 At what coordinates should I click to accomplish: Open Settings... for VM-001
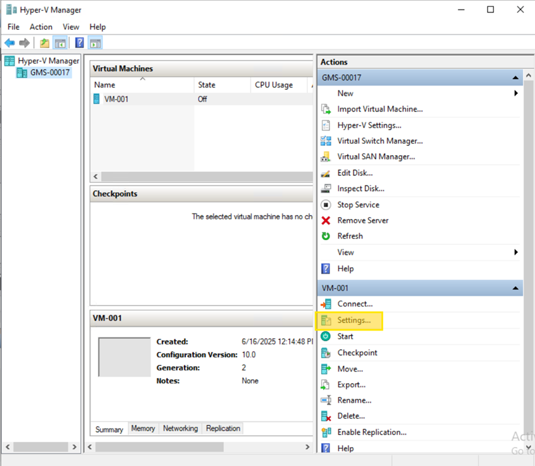tap(354, 320)
